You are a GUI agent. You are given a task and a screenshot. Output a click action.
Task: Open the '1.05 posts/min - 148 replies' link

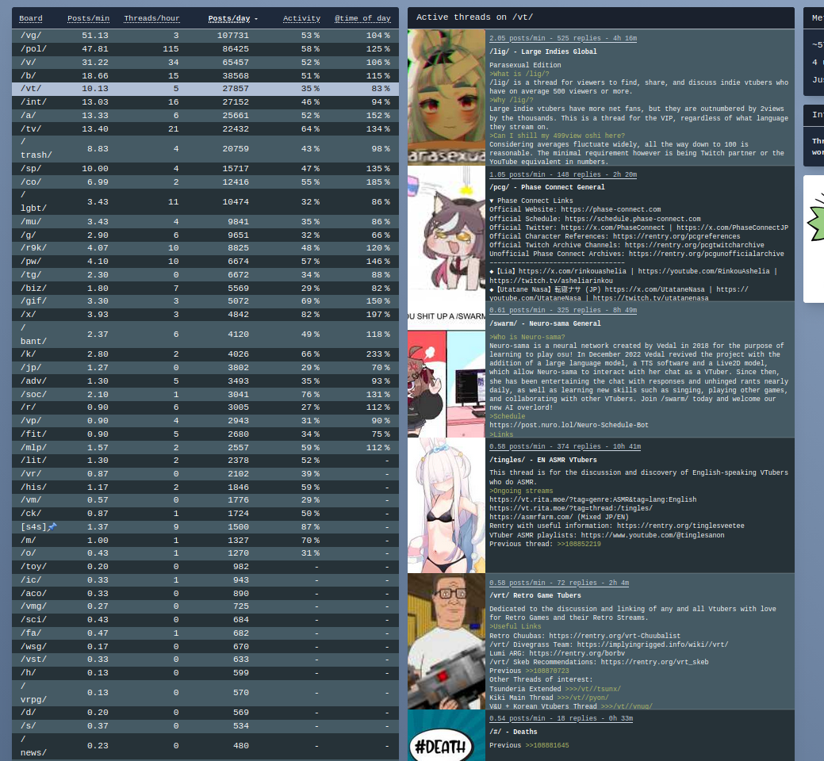(x=563, y=174)
